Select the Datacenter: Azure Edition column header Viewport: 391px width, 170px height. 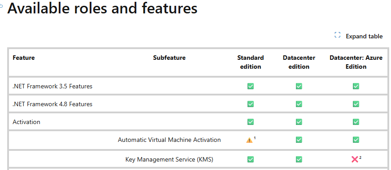(x=356, y=62)
